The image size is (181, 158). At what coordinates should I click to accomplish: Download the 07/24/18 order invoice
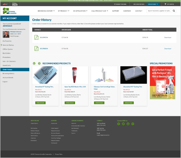point(168,38)
